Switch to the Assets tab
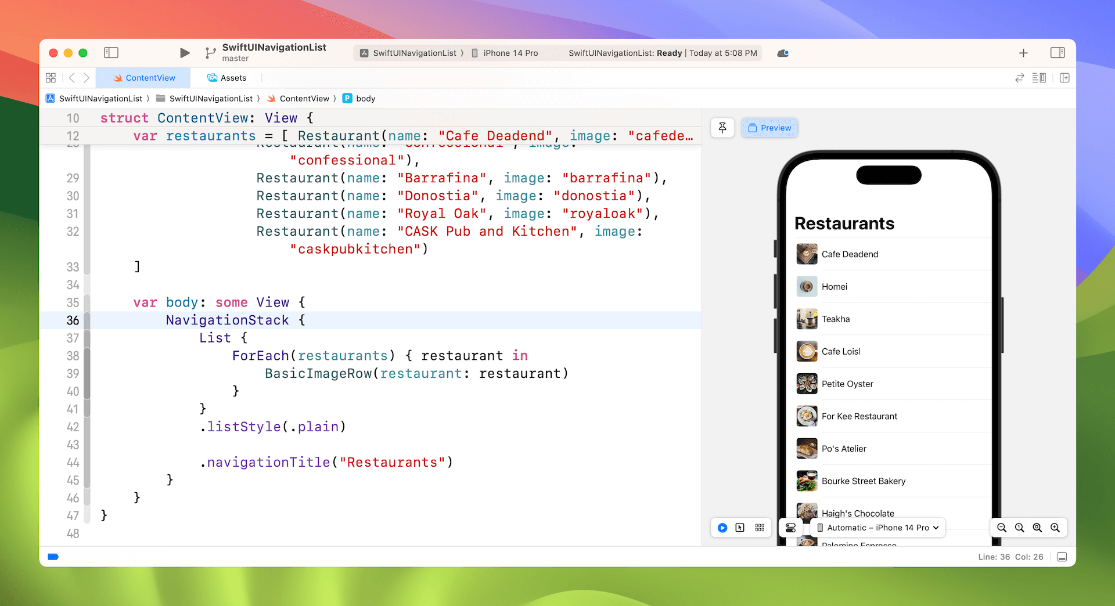 (x=227, y=78)
